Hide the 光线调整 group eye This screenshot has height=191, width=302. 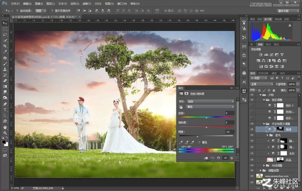click(x=252, y=165)
